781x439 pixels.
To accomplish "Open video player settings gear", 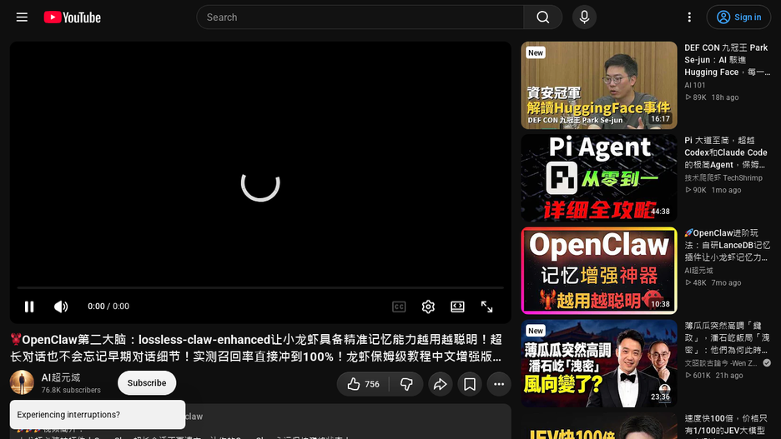I will pos(428,307).
